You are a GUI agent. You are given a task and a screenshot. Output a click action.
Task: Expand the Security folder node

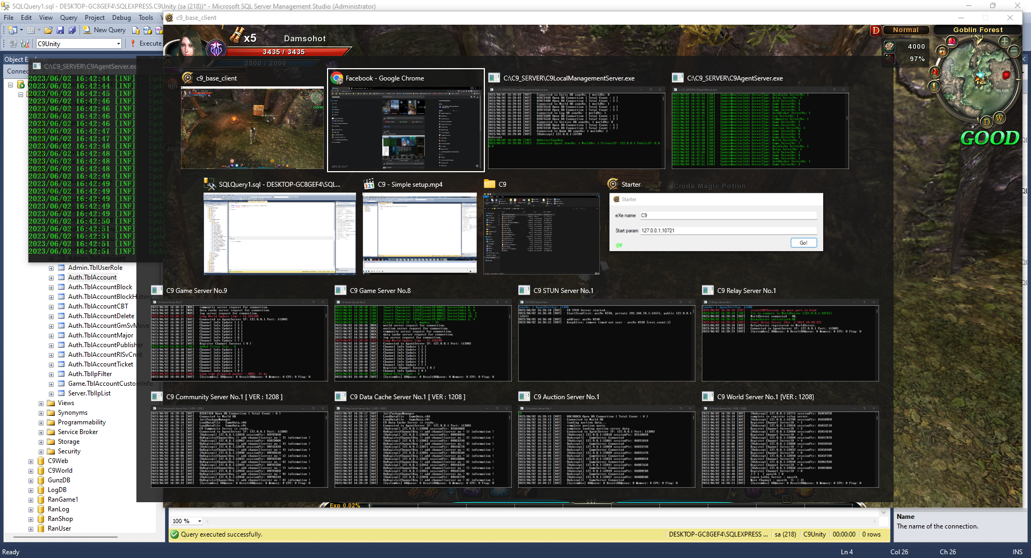pyautogui.click(x=41, y=452)
